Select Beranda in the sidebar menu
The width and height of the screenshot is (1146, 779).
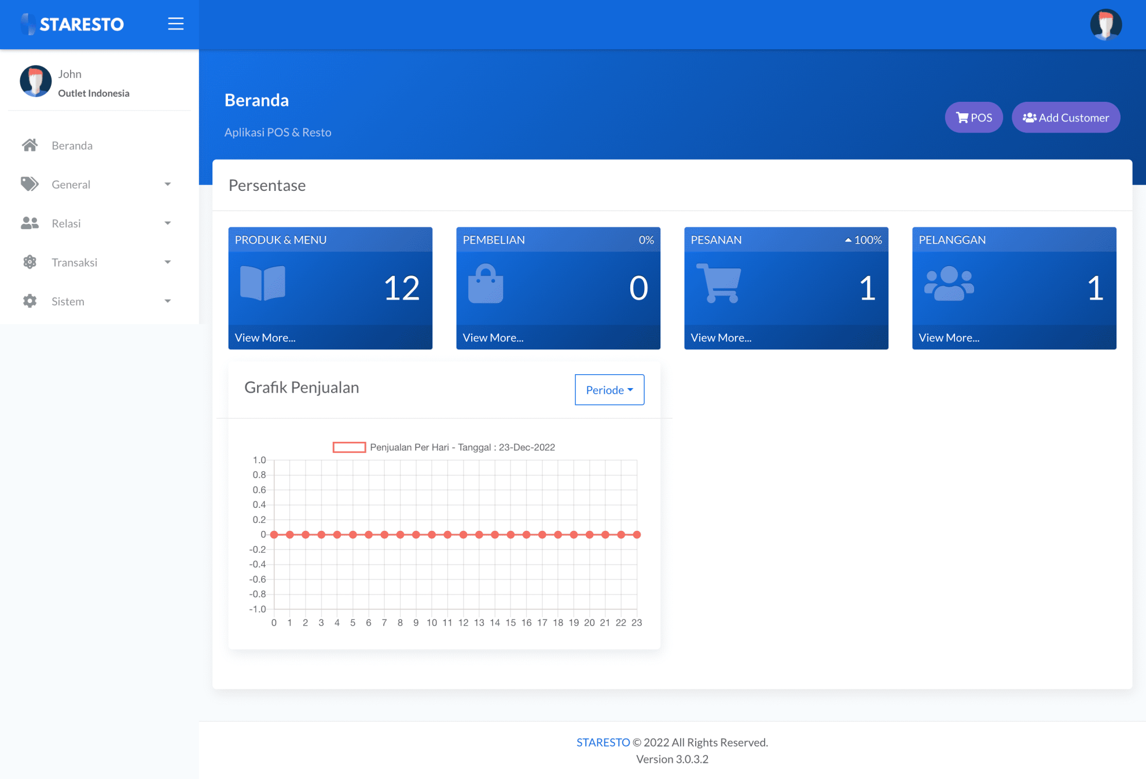click(x=72, y=145)
